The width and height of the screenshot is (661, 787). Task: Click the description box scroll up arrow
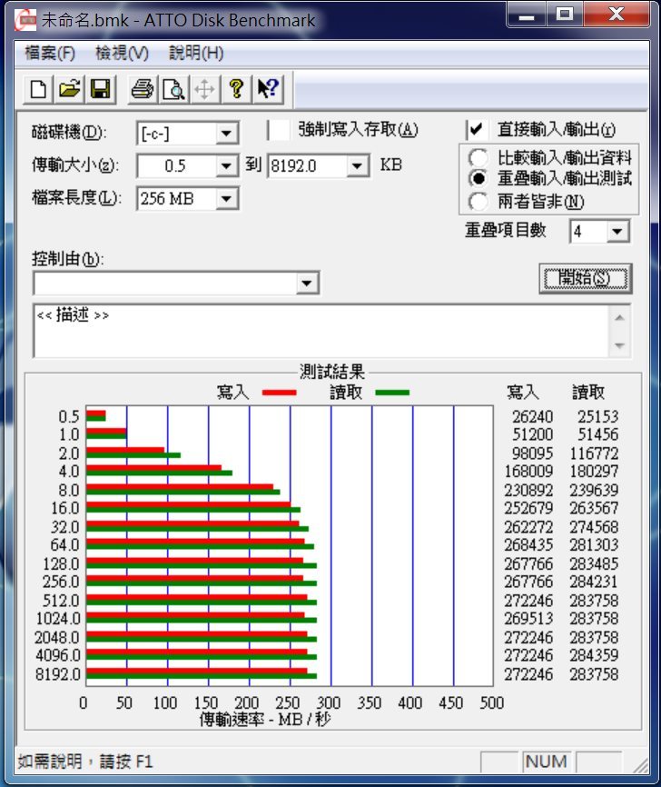pyautogui.click(x=619, y=318)
